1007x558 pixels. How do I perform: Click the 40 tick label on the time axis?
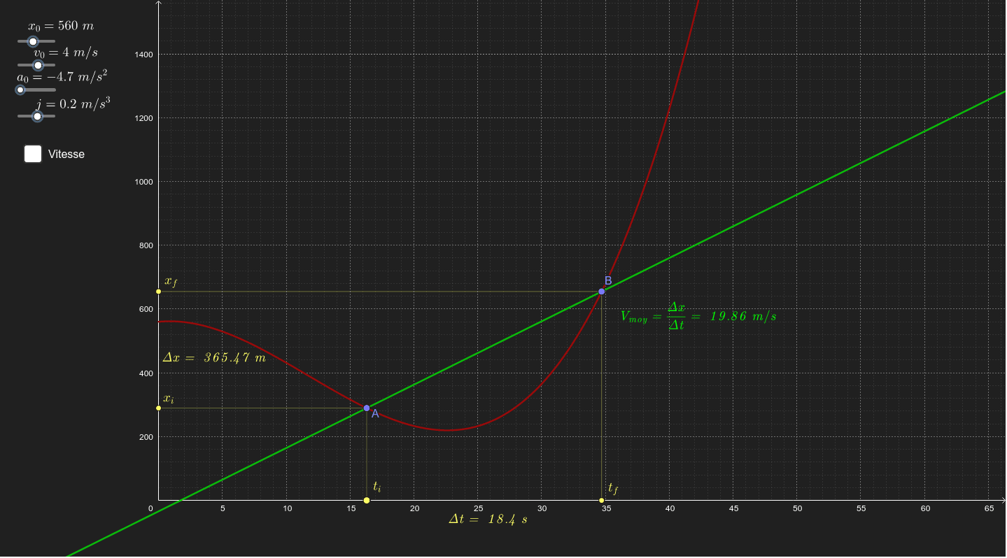tap(670, 508)
